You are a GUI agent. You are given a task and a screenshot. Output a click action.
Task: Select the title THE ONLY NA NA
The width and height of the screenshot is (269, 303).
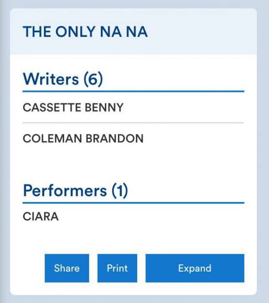tap(85, 32)
